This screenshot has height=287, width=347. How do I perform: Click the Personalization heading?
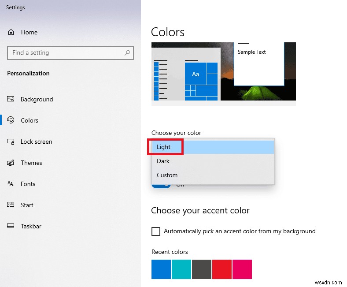28,73
